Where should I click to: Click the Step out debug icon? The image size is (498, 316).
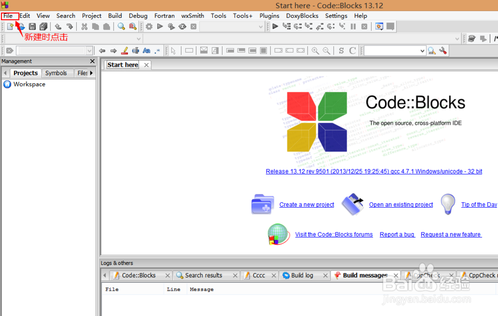click(x=320, y=27)
